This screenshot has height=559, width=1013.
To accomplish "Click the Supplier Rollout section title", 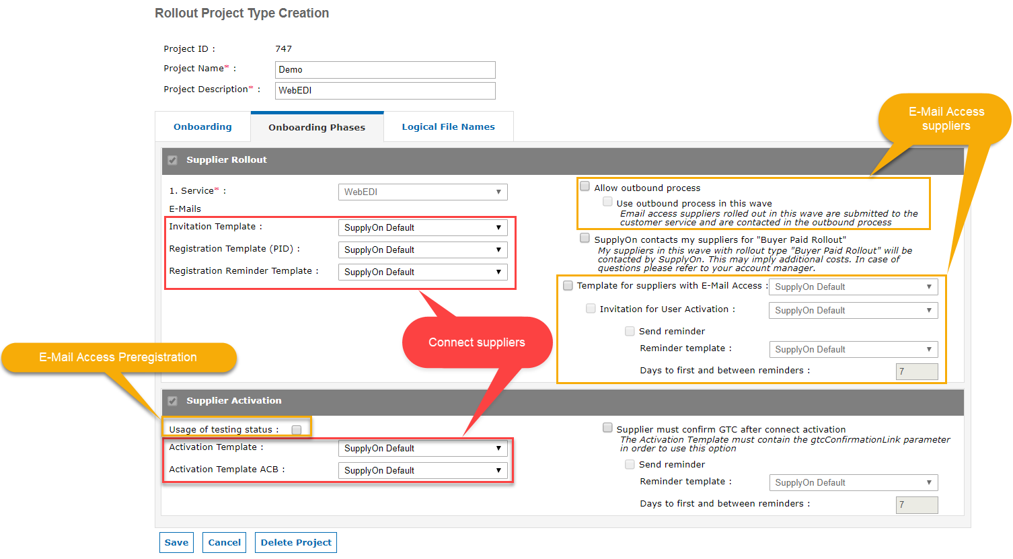I will [227, 159].
